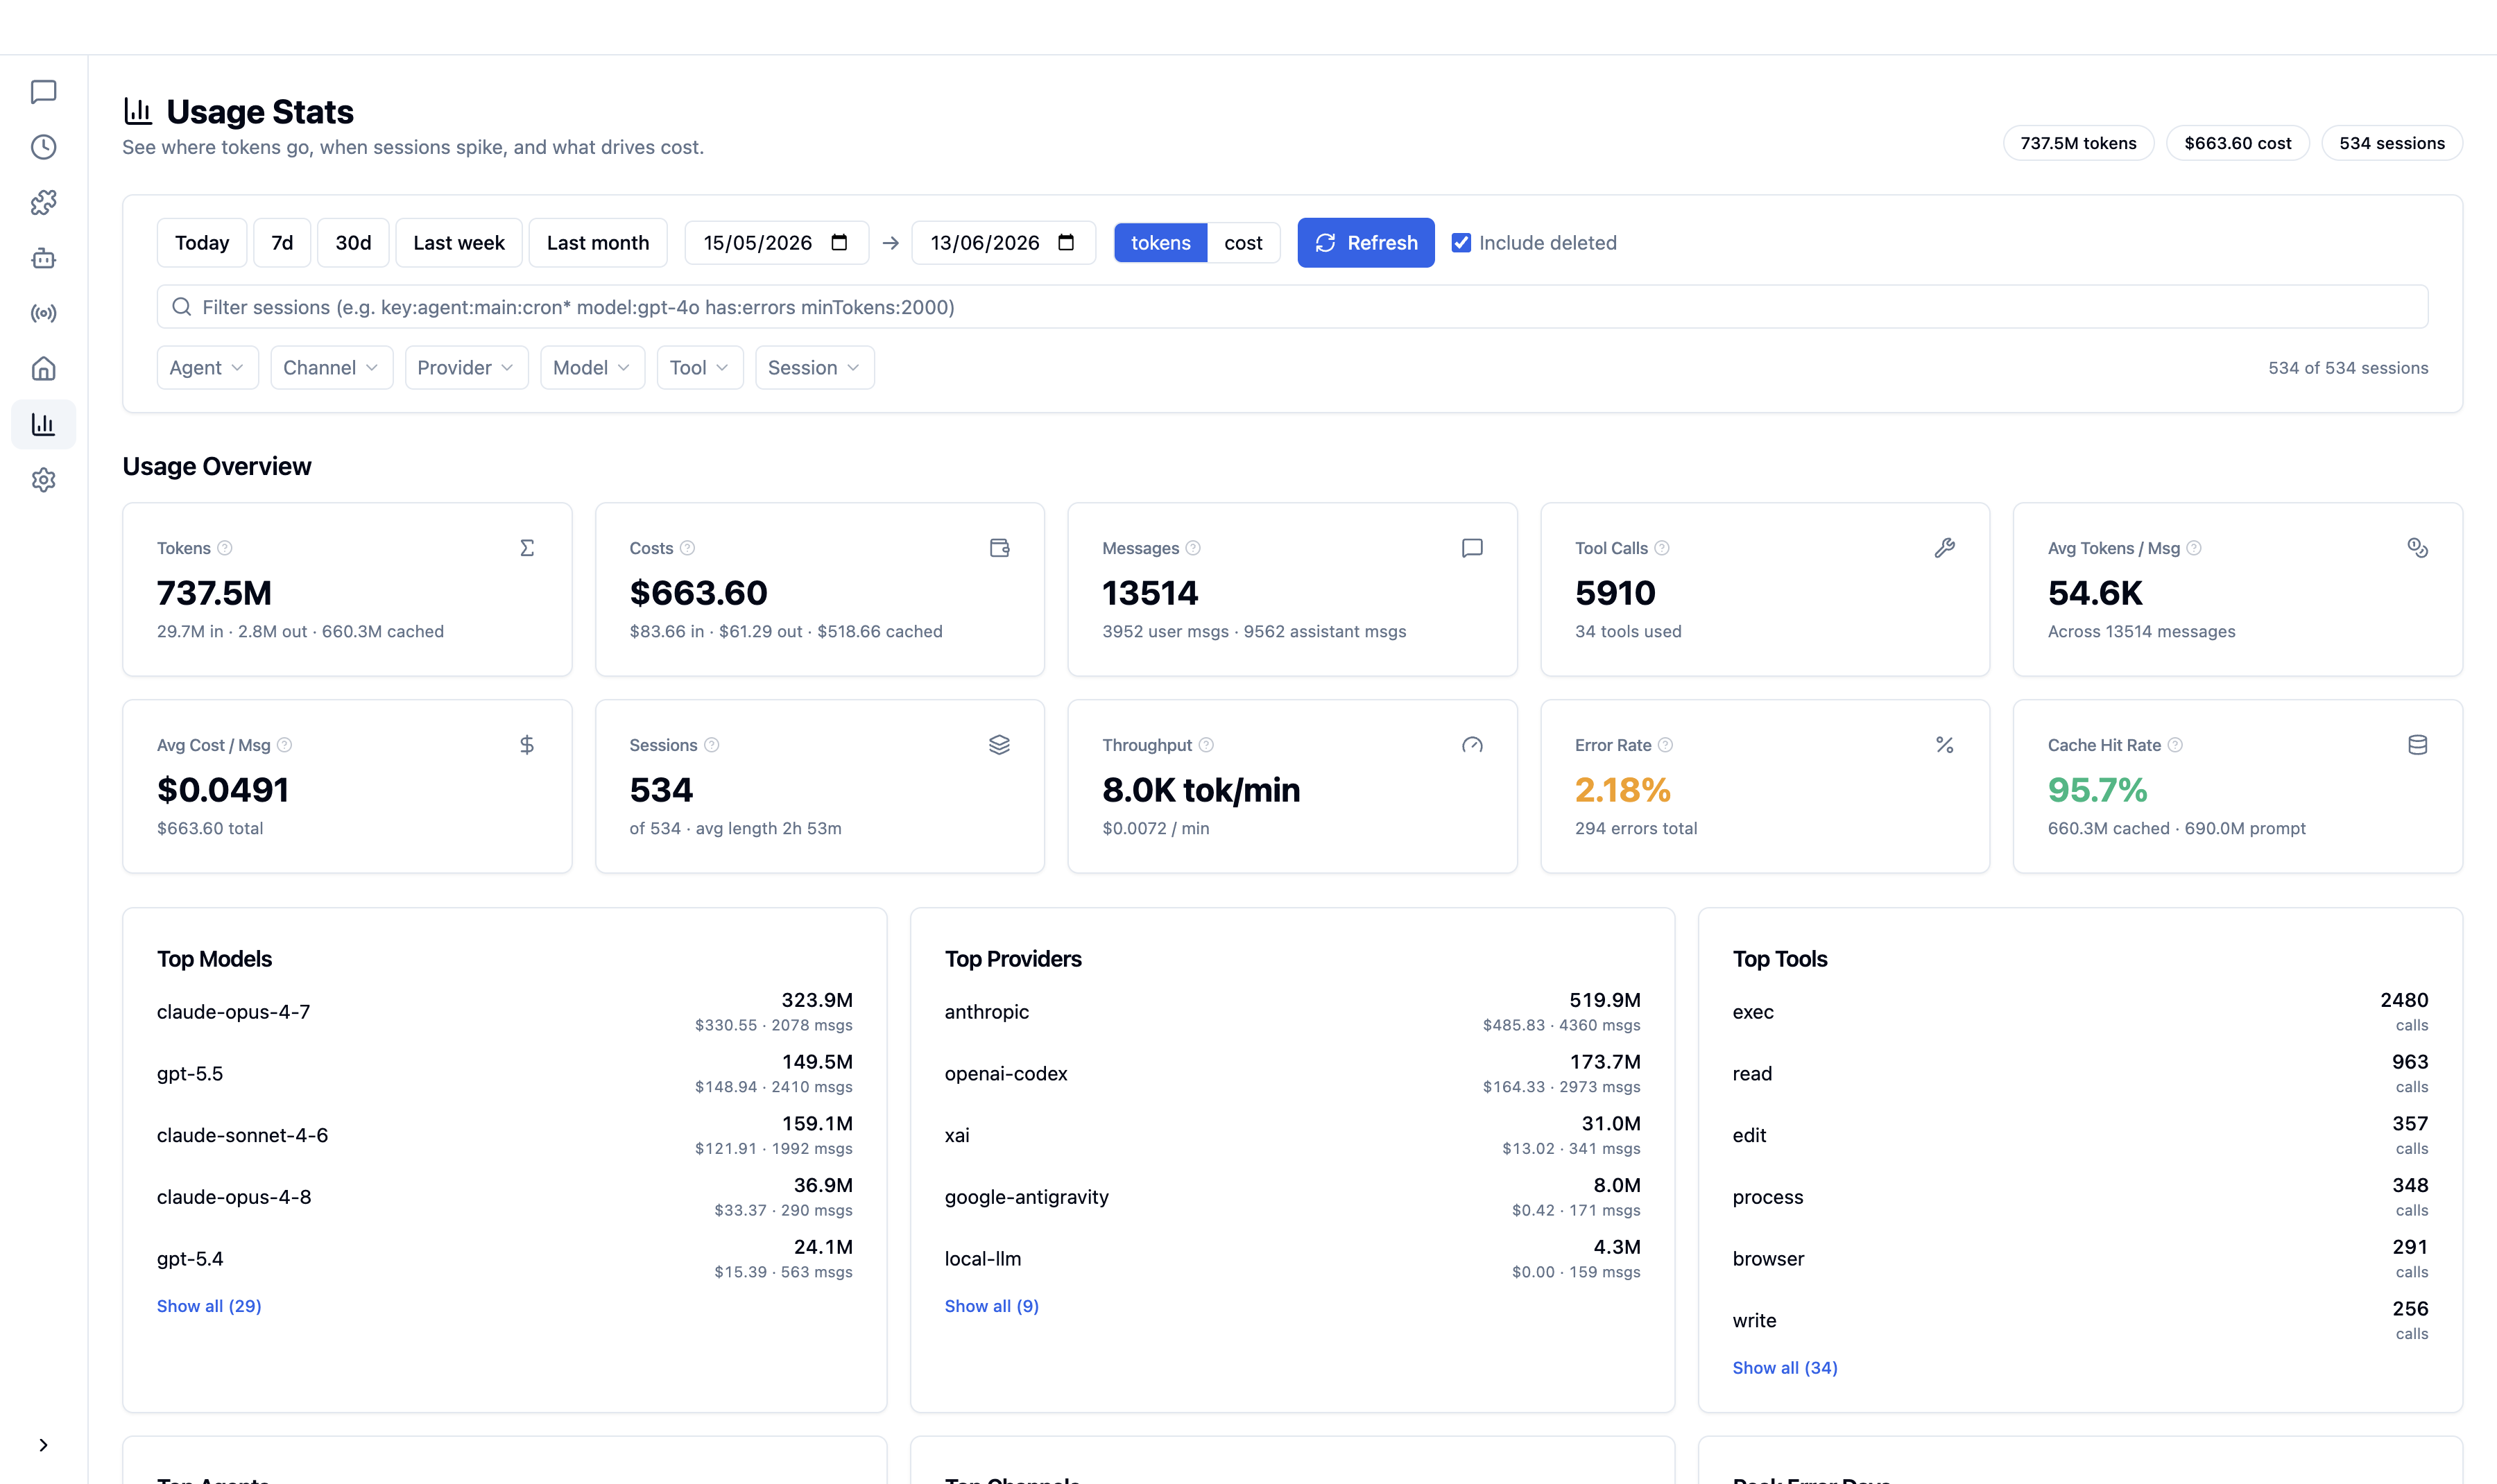
Task: Open the chat icon in sidebar
Action: [x=43, y=92]
